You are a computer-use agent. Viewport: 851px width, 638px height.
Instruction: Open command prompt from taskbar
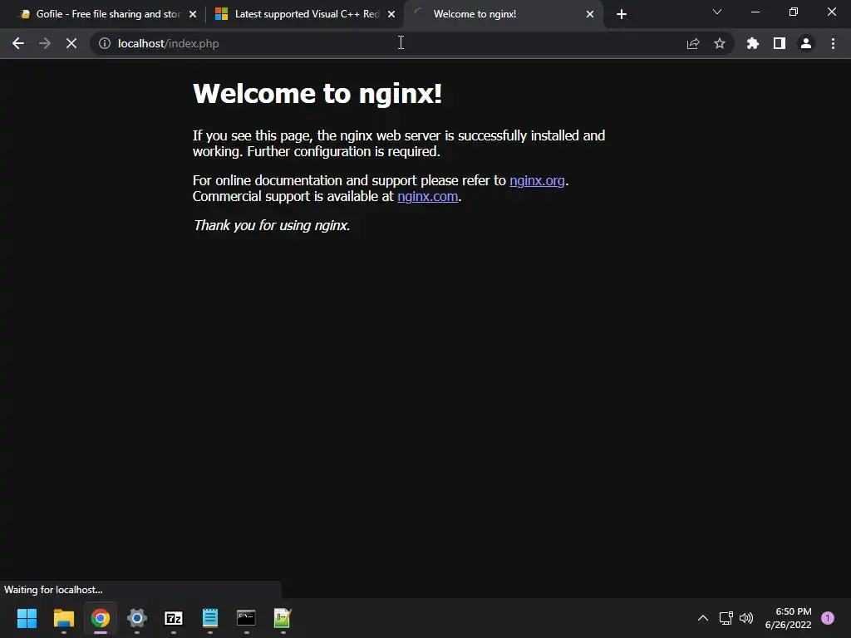[246, 618]
